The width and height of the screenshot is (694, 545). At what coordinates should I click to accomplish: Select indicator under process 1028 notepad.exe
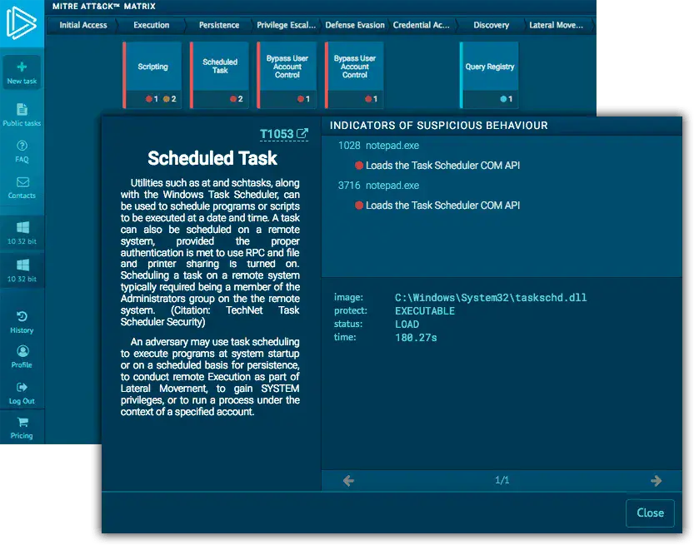click(x=437, y=166)
